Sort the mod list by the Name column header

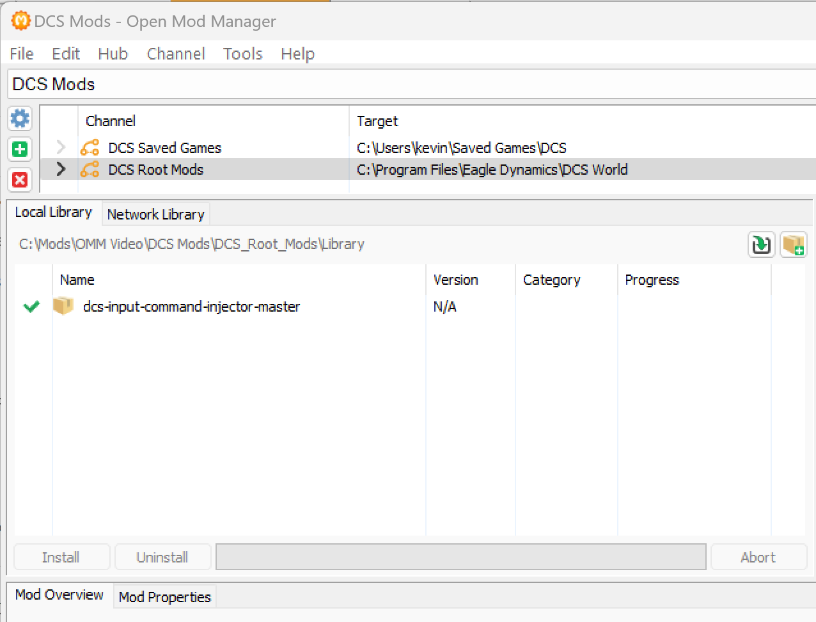tap(239, 280)
